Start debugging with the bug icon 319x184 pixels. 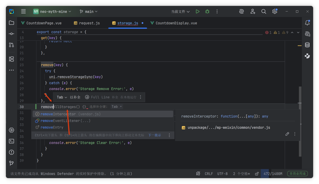tap(207, 12)
